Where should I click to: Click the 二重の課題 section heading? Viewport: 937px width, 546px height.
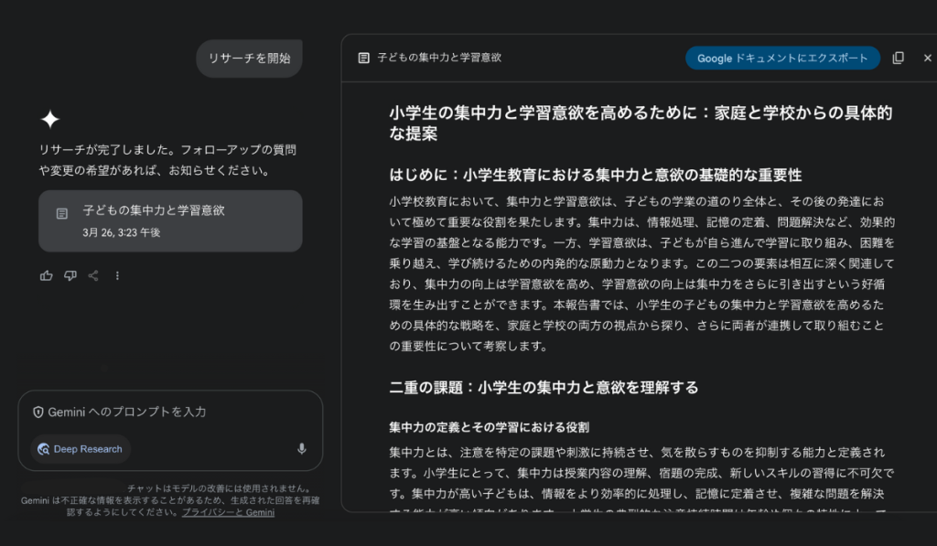tap(544, 387)
